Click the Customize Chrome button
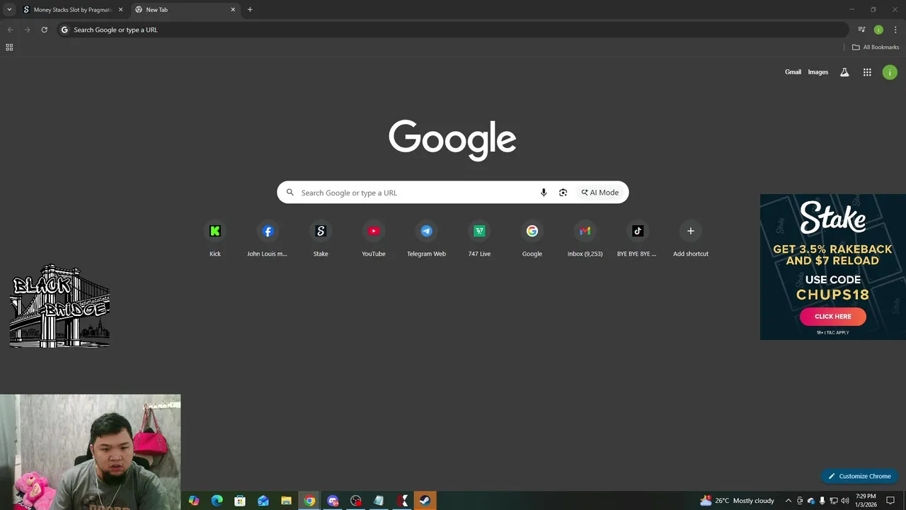Screen dimensions: 906x510 coord(859,476)
